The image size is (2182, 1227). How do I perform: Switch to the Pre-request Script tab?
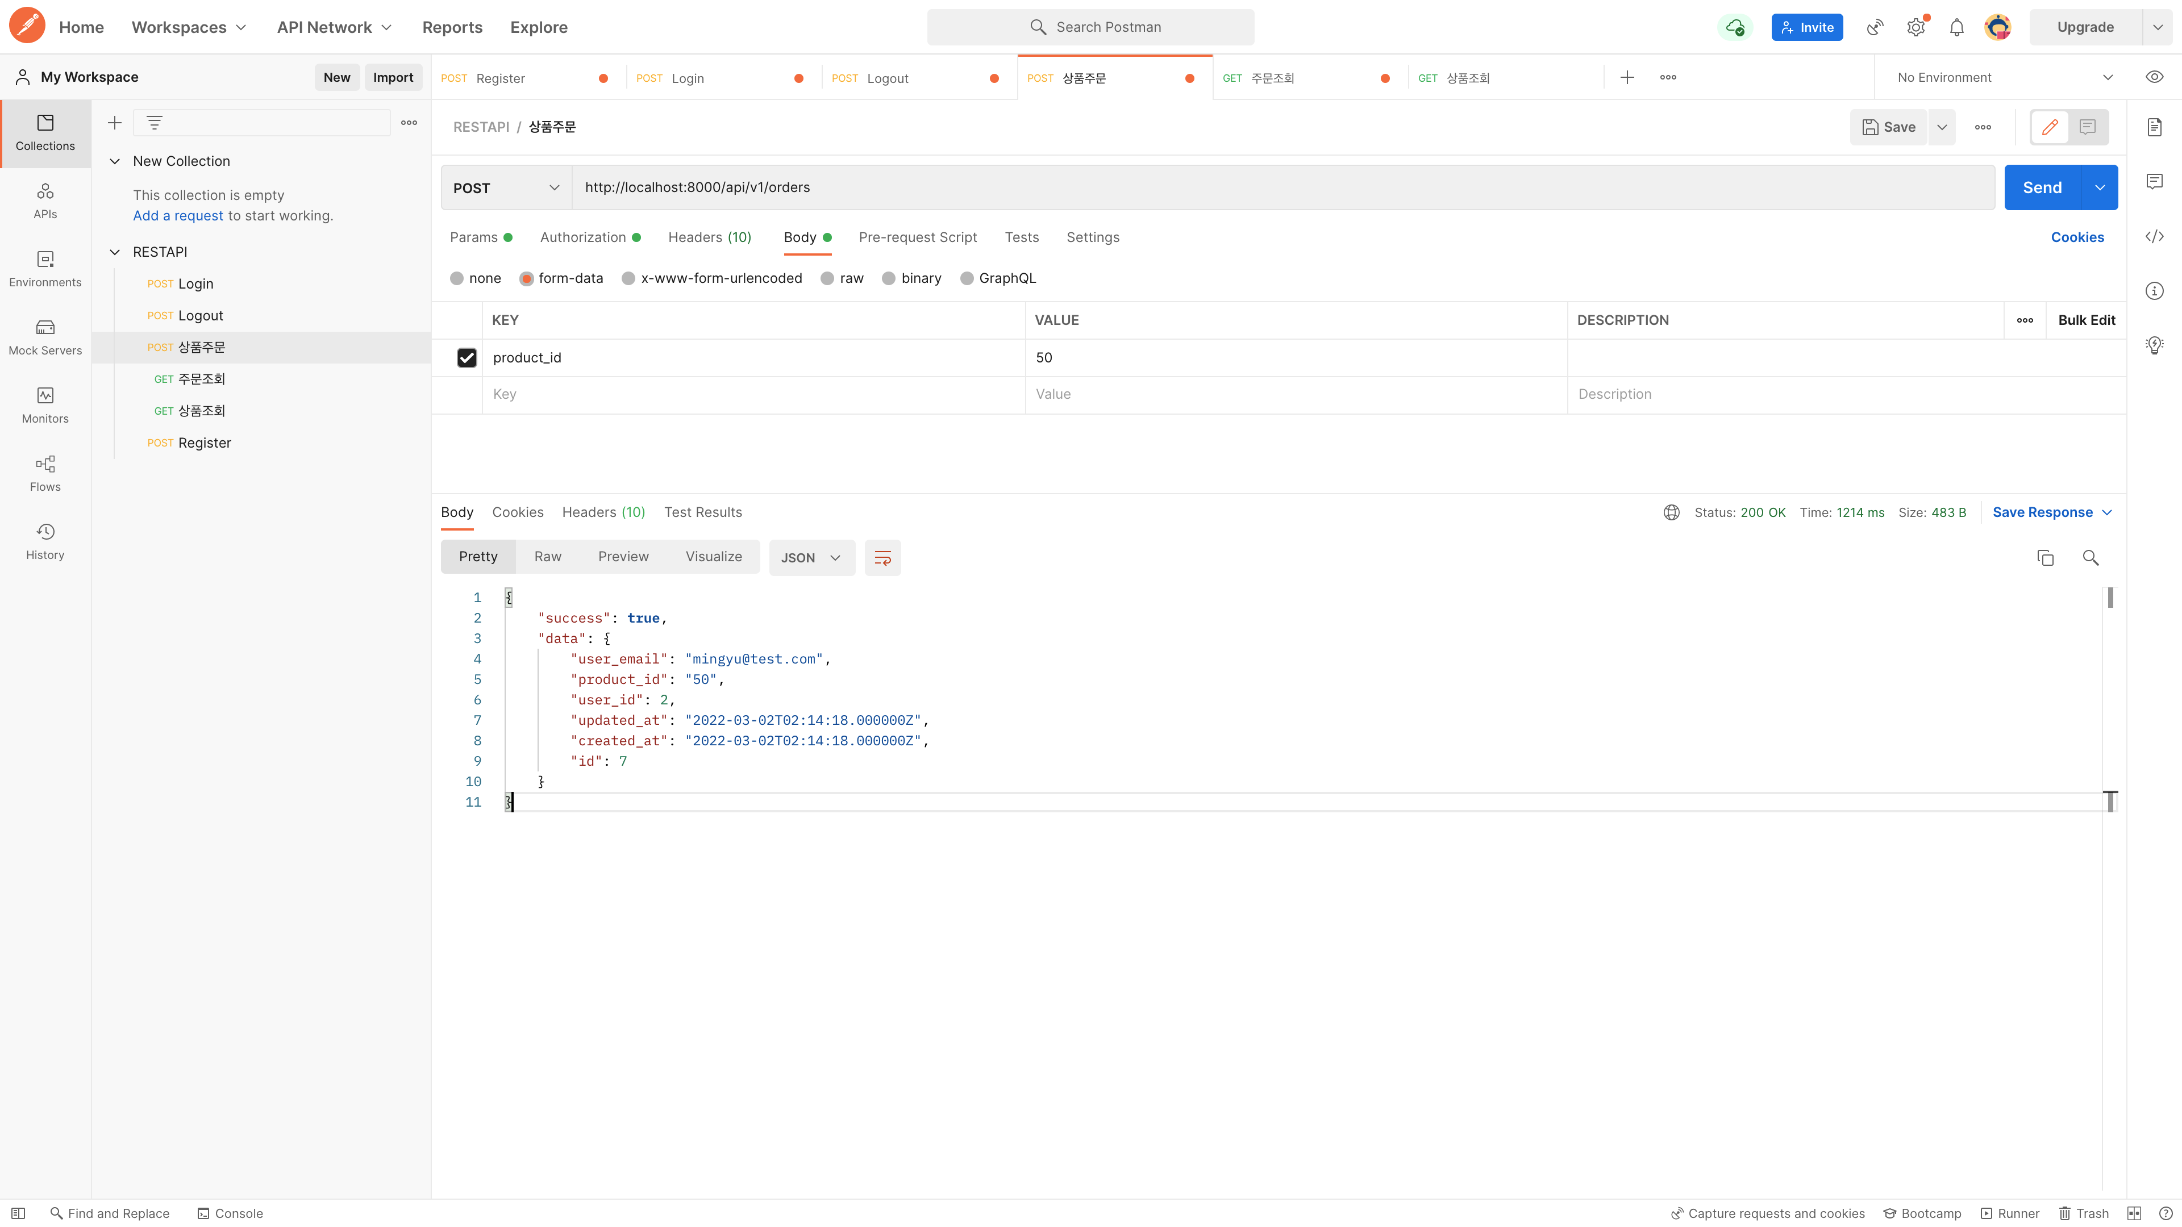[x=917, y=237]
